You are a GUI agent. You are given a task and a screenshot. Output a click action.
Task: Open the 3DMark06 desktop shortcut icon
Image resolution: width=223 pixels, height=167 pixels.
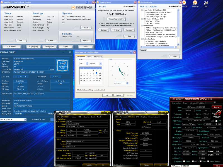tap(195, 4)
